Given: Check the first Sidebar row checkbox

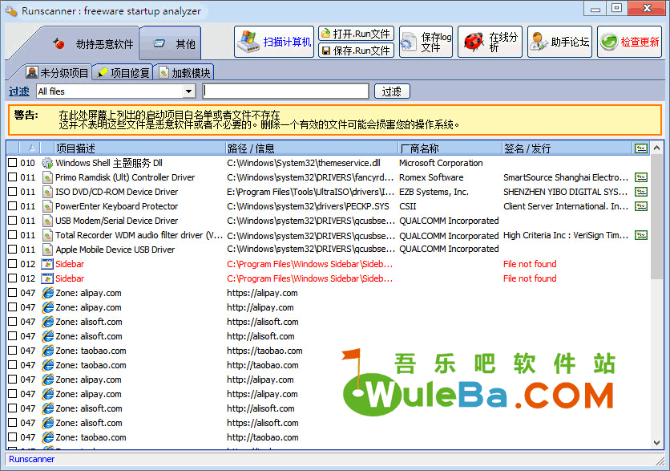Looking at the screenshot, I should [x=13, y=263].
